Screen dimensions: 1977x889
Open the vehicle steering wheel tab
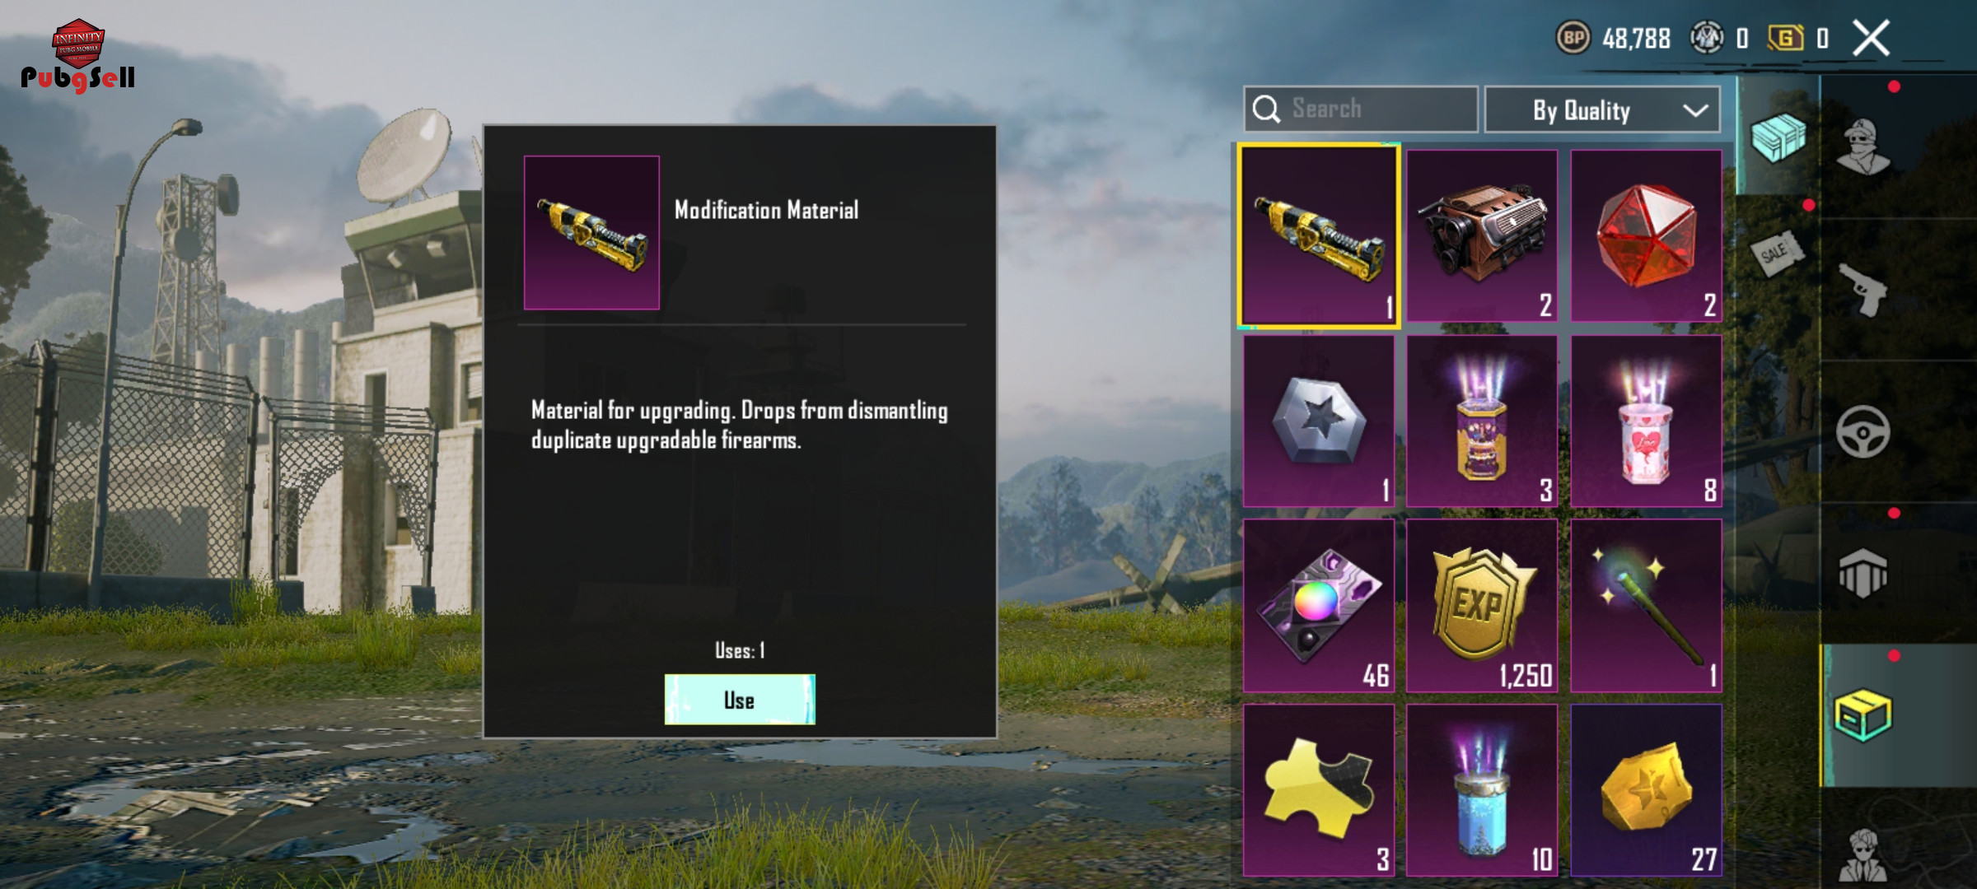pos(1863,431)
